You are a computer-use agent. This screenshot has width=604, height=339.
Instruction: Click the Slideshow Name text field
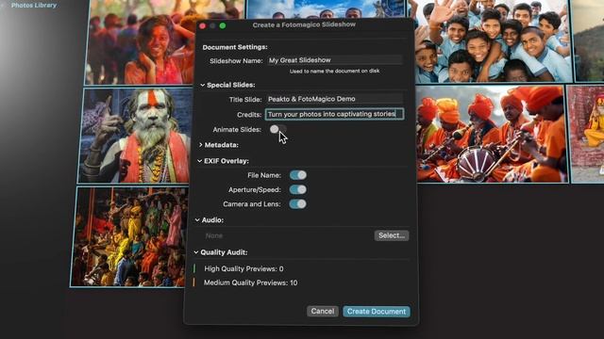tap(335, 60)
